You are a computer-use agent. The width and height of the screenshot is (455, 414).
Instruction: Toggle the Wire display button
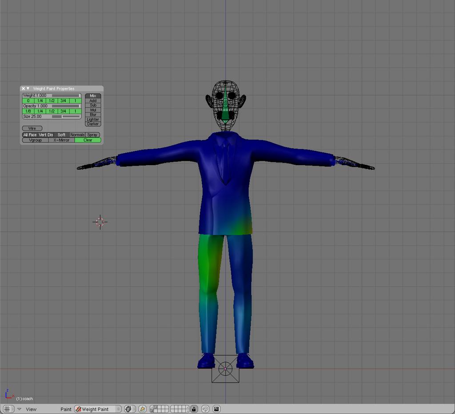pyautogui.click(x=32, y=128)
